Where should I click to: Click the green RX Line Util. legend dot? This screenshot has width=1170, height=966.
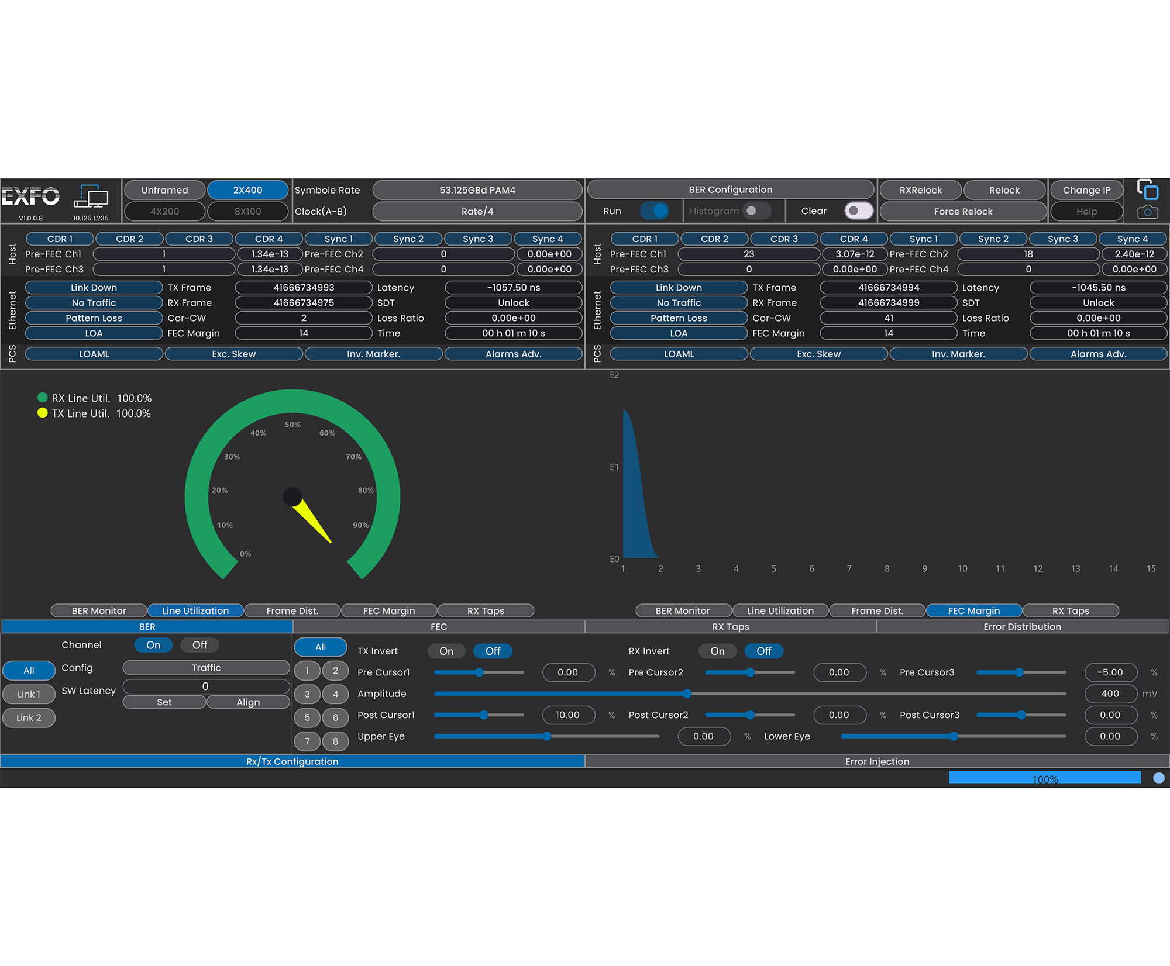click(42, 398)
